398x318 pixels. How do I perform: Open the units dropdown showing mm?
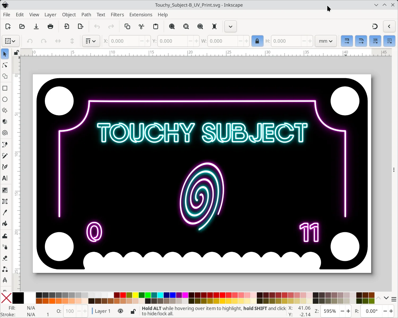click(326, 41)
